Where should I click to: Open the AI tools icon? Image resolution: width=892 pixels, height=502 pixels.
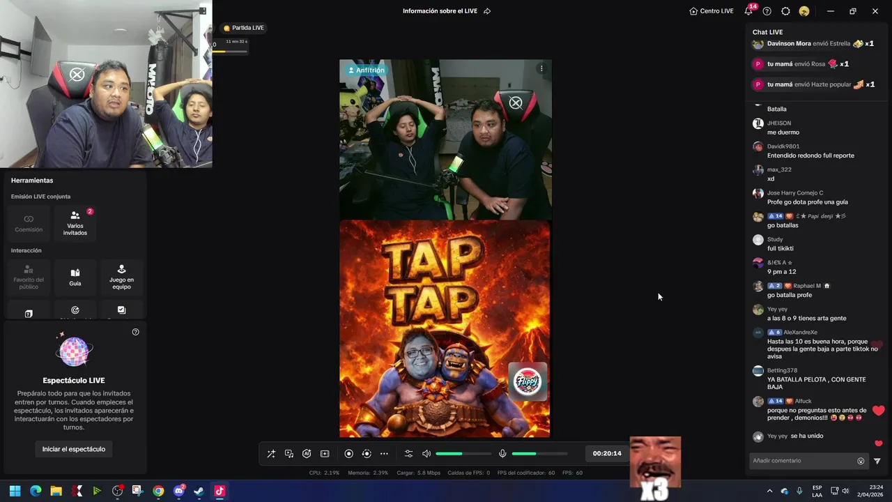click(x=307, y=454)
